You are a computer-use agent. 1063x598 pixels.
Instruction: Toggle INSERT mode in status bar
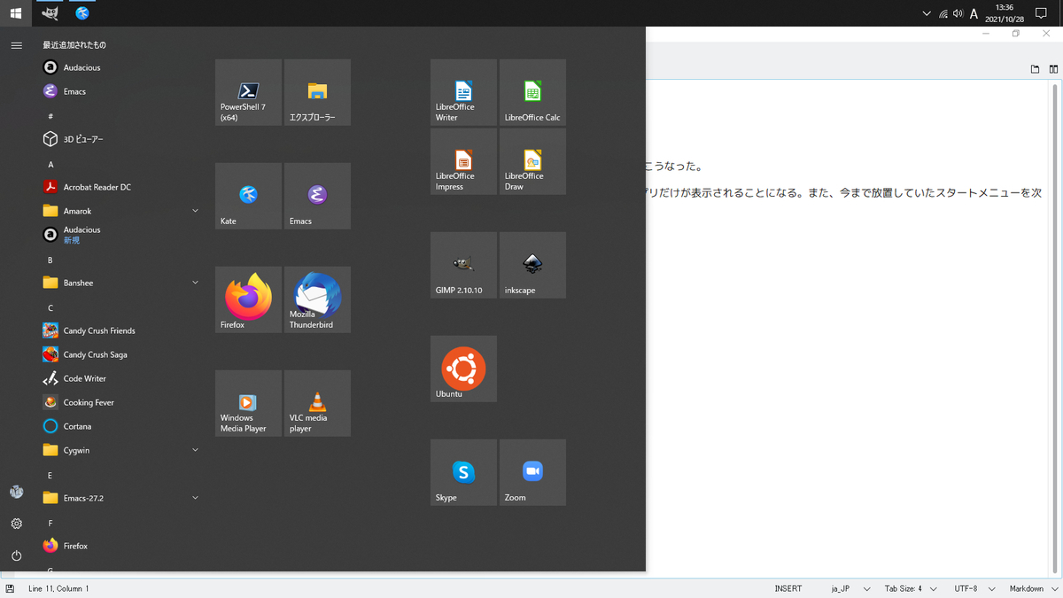788,588
